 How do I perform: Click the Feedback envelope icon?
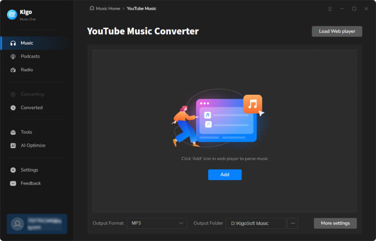(13, 183)
